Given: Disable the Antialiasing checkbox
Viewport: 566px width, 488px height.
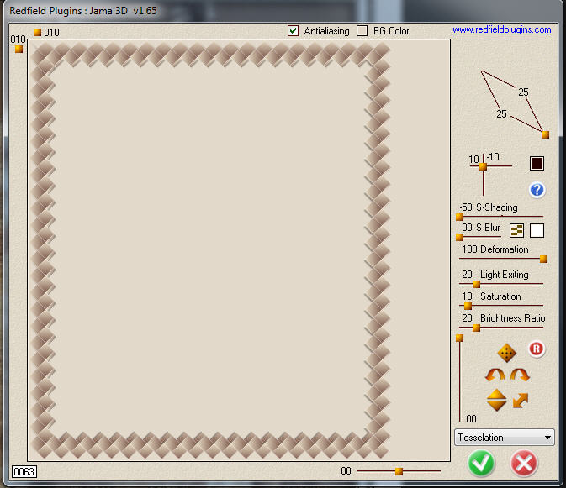Looking at the screenshot, I should click(x=294, y=31).
